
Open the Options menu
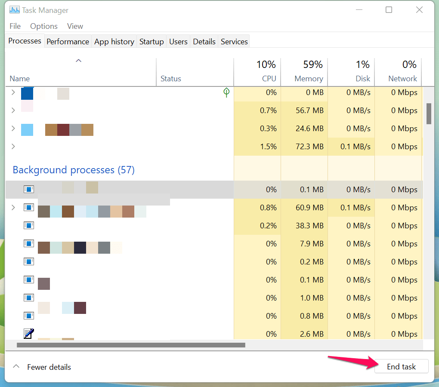coord(44,26)
